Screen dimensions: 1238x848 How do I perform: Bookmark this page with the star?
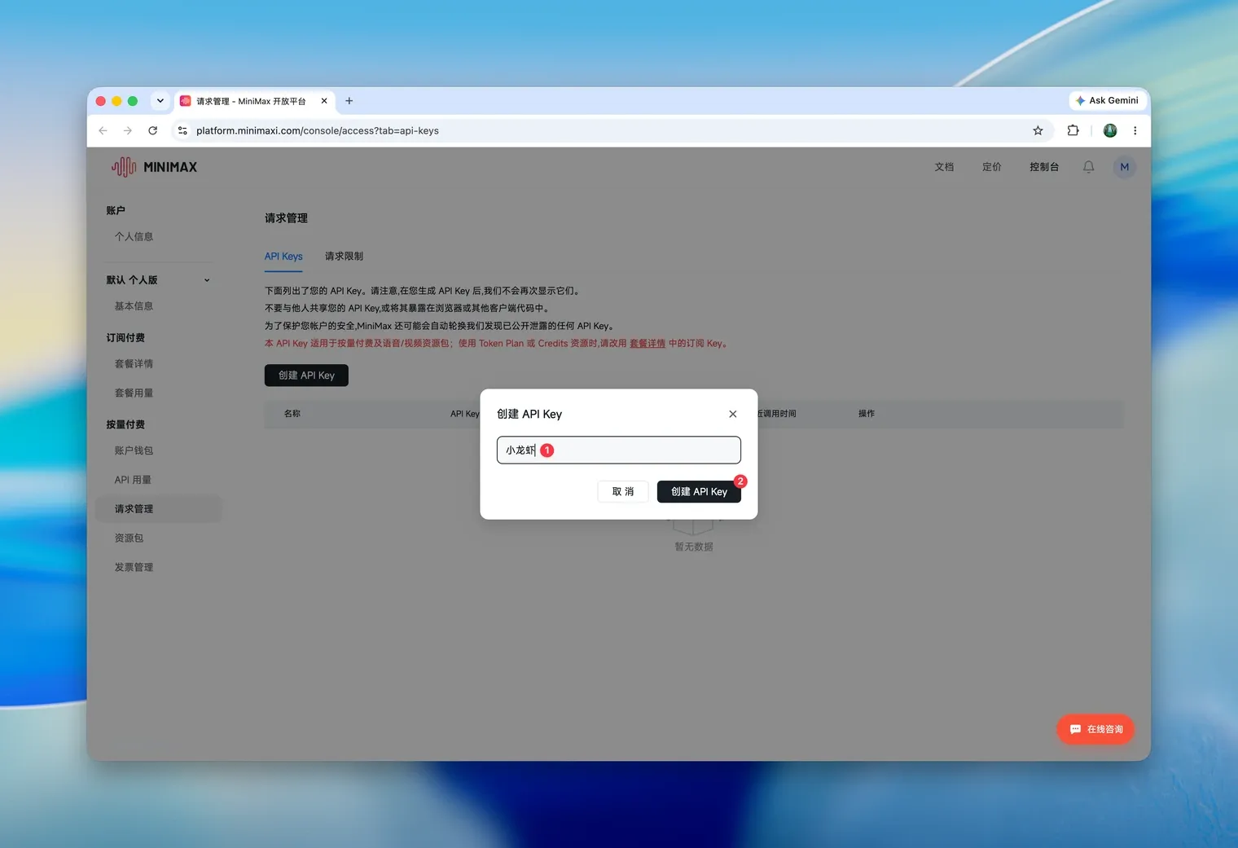pos(1038,130)
